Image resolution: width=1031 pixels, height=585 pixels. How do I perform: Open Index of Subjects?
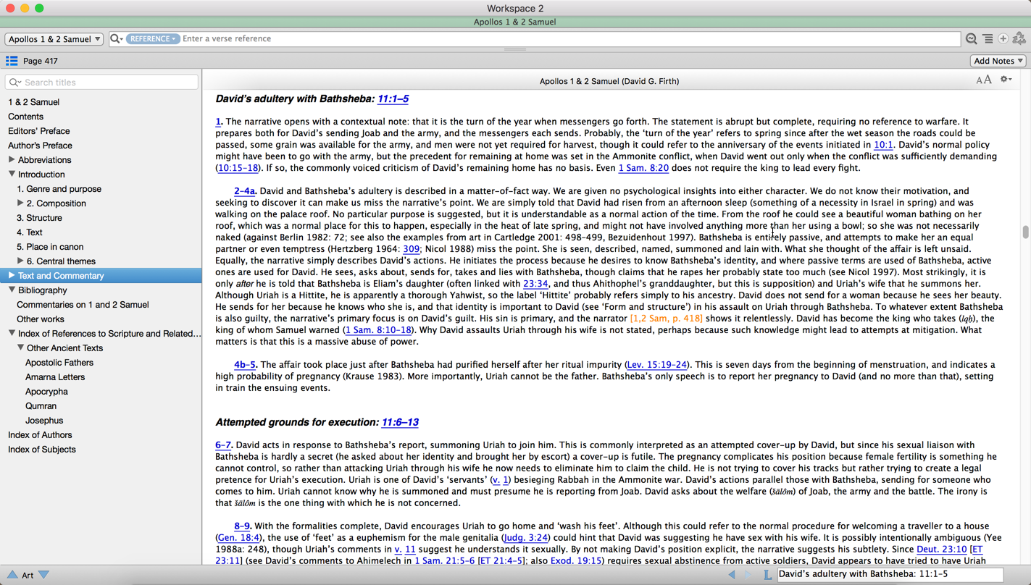coord(42,450)
